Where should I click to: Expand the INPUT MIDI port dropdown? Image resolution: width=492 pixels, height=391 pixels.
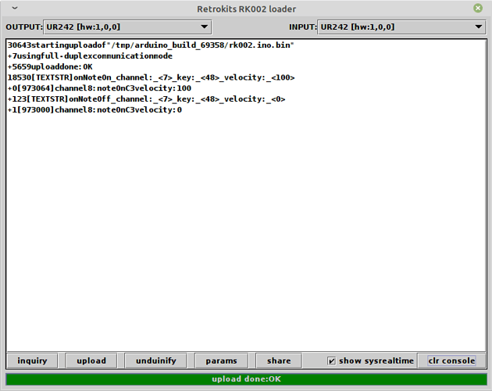[402, 27]
